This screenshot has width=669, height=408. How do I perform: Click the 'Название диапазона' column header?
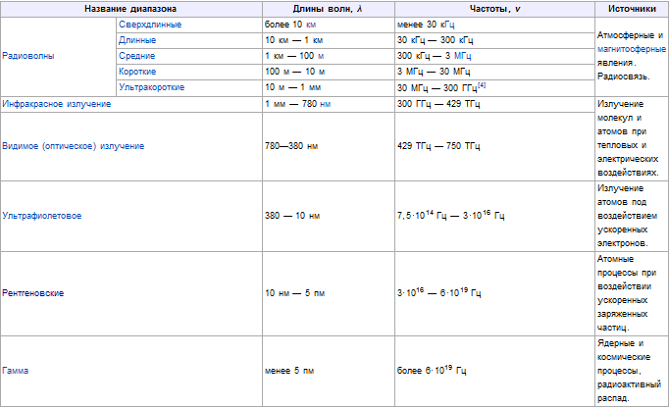[x=131, y=9]
